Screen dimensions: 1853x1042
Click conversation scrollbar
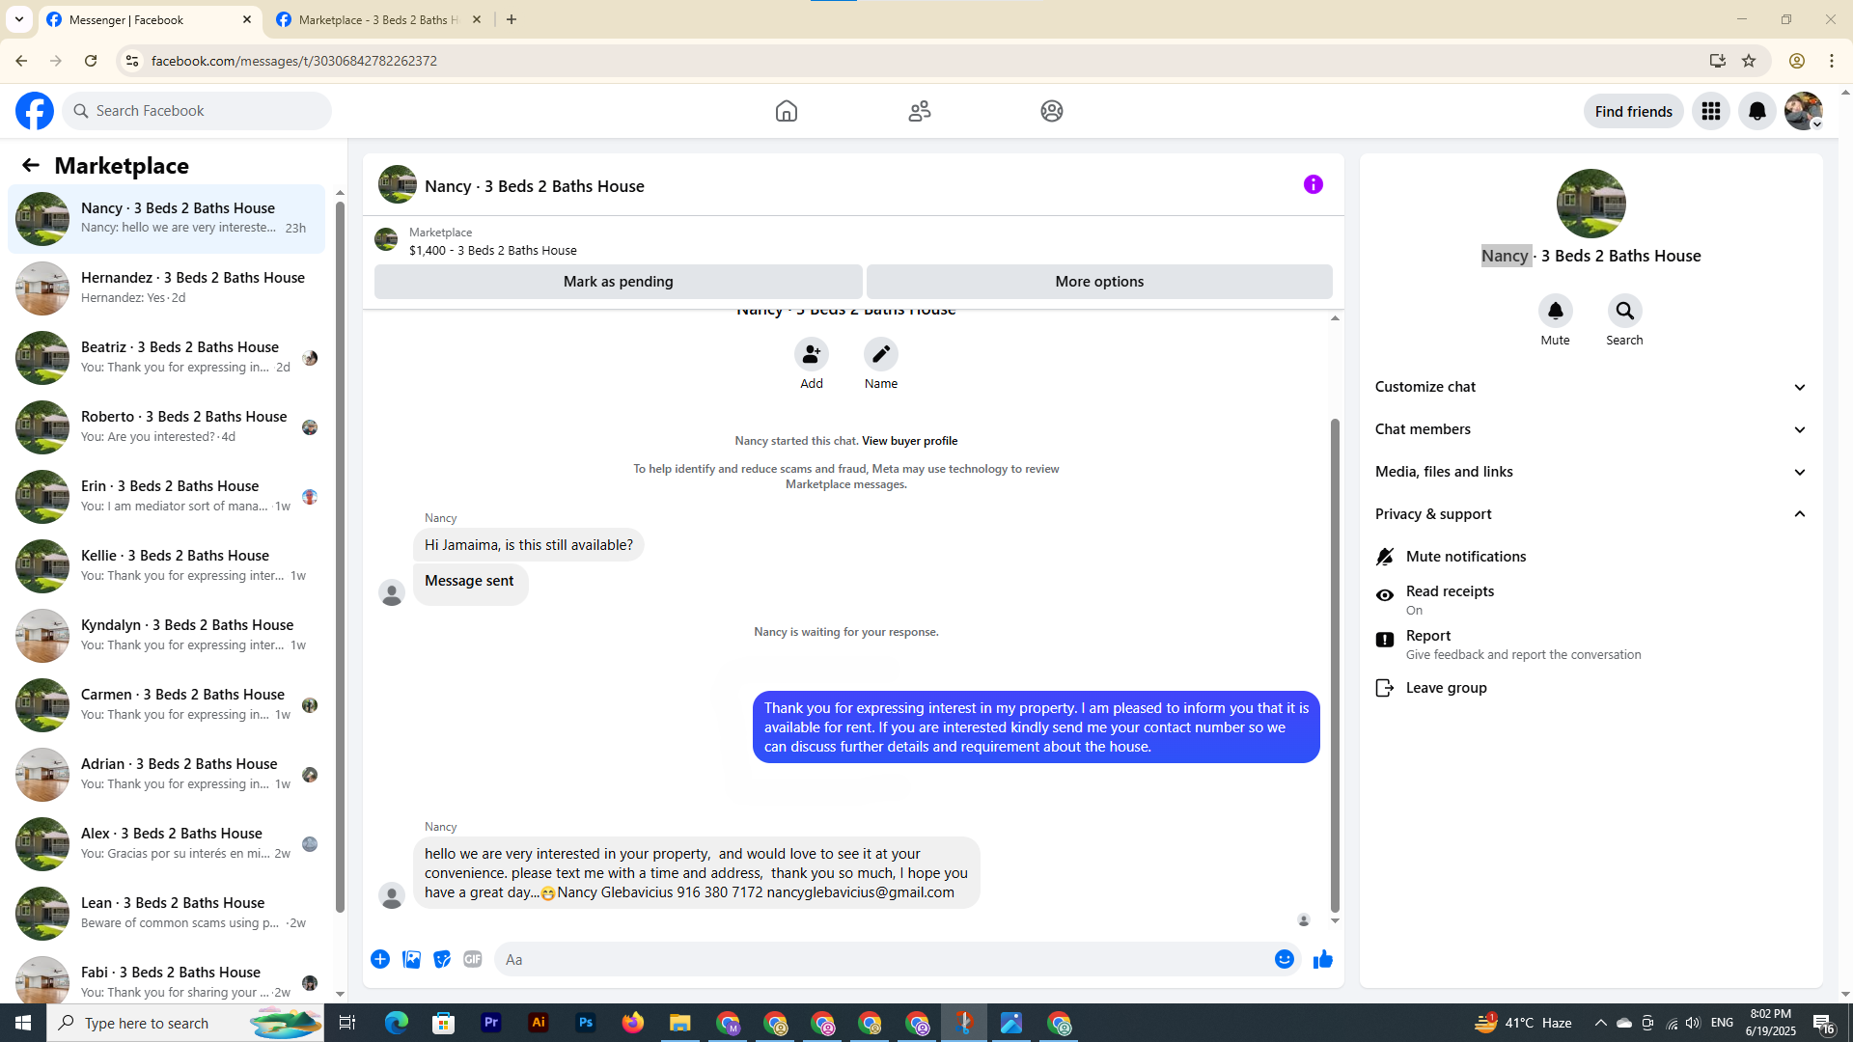(x=1335, y=666)
